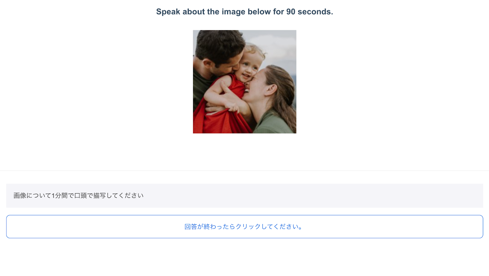Viewport: 489px width, 276px height.
Task: Click the horizontal divider line below the photo
Action: [244, 170]
